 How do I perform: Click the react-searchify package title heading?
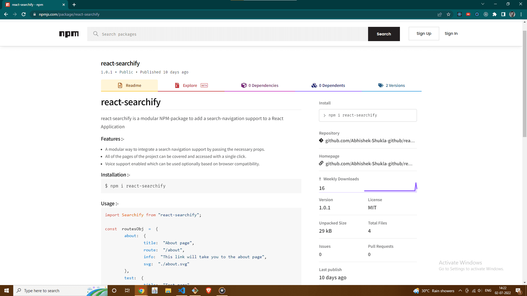(x=120, y=63)
